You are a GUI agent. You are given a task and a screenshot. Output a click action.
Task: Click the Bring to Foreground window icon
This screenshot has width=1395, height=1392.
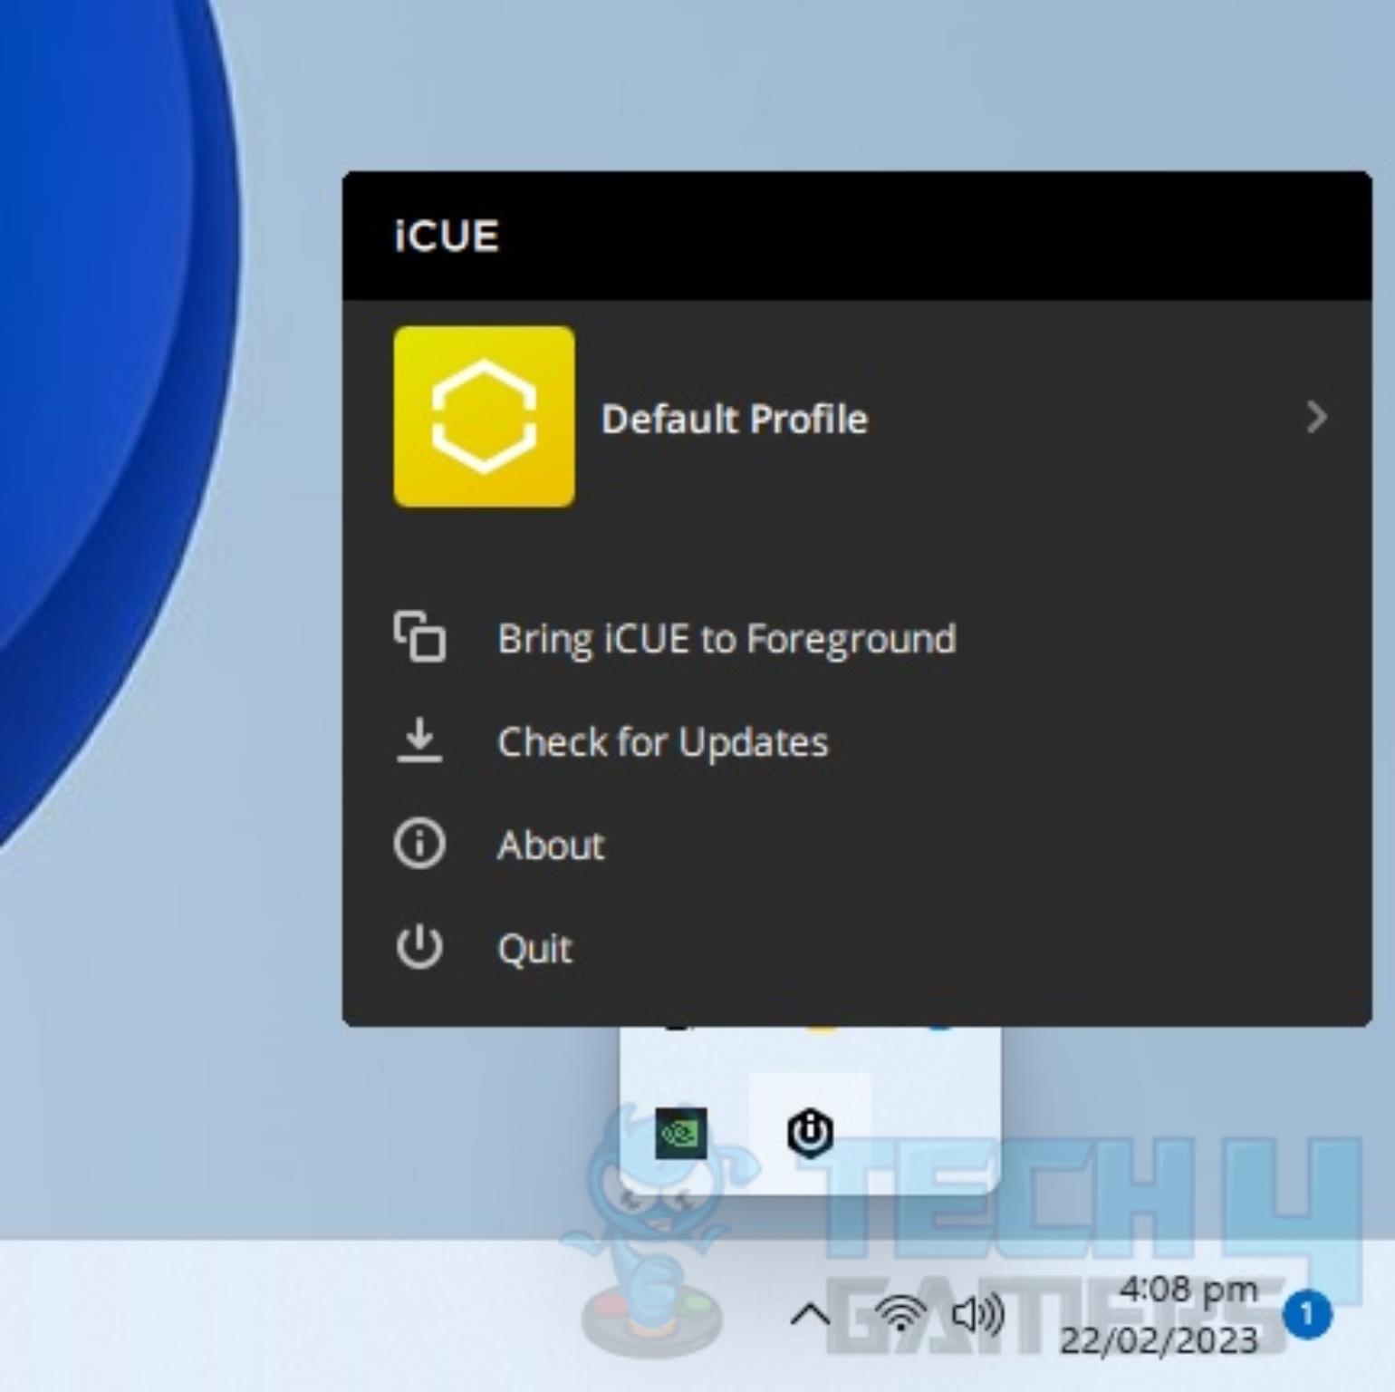[x=419, y=637]
